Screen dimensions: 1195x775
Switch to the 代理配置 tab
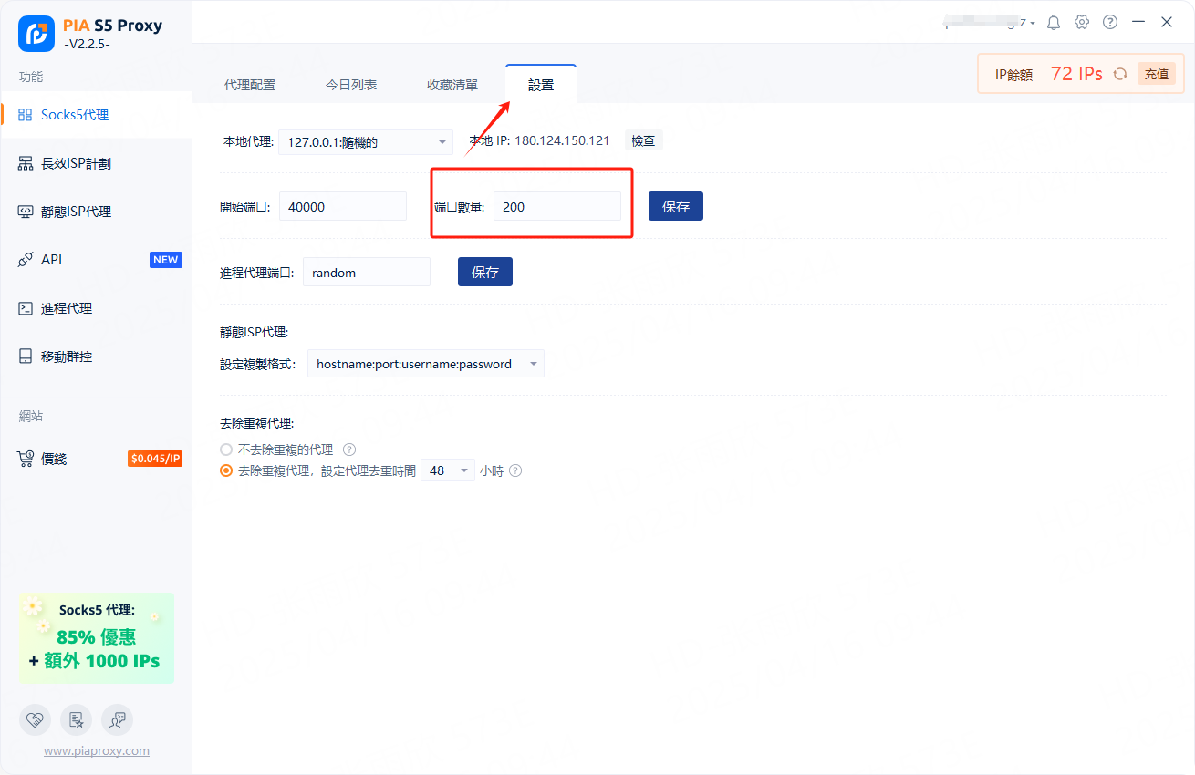pyautogui.click(x=249, y=85)
